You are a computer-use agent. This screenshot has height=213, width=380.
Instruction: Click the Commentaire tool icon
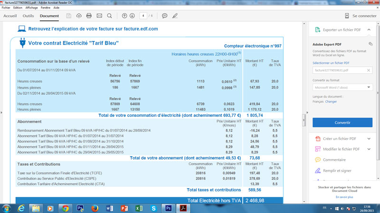pyautogui.click(x=318, y=160)
